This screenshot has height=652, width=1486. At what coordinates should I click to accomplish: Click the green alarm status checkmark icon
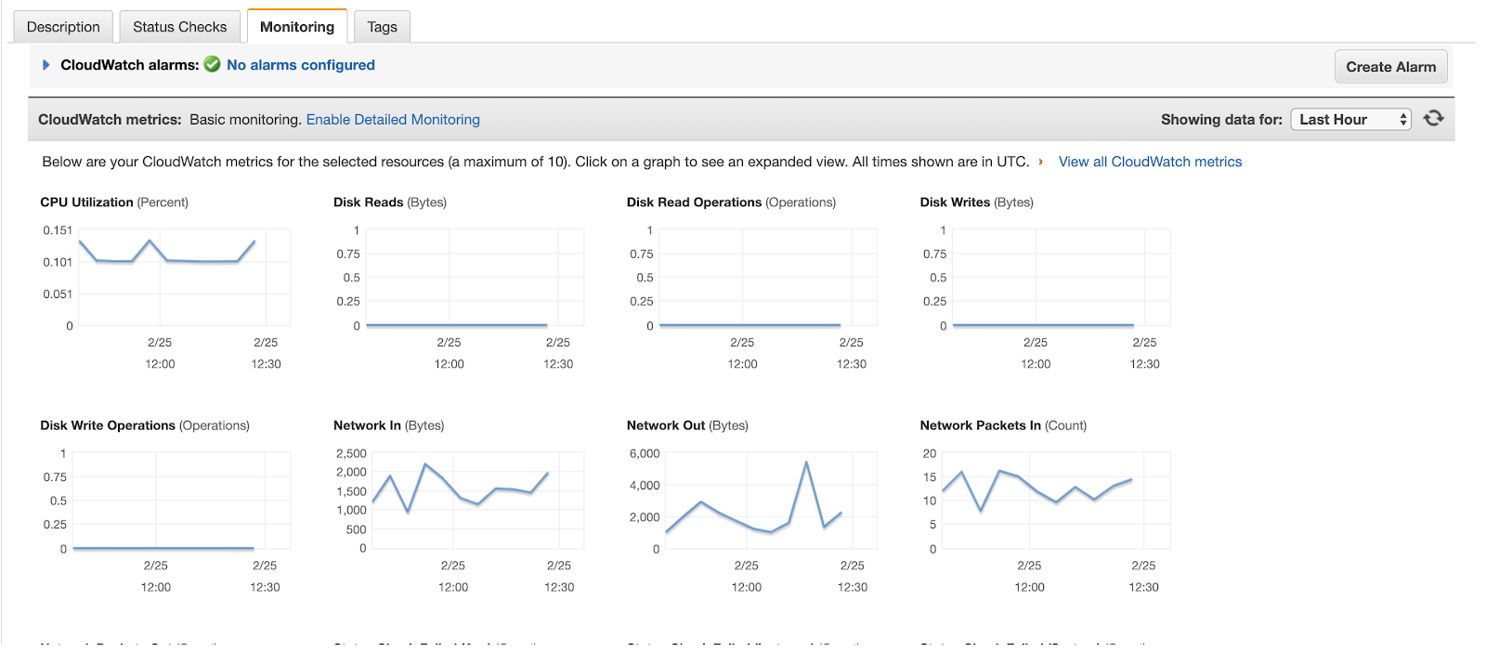click(212, 65)
